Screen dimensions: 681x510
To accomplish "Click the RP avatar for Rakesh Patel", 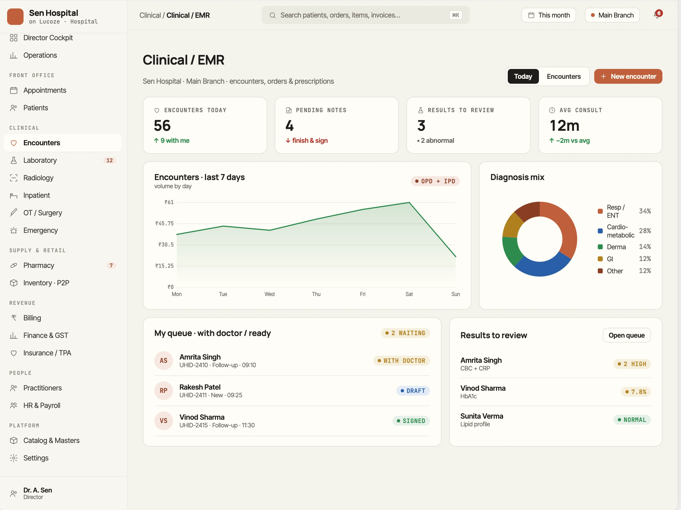I will click(163, 391).
